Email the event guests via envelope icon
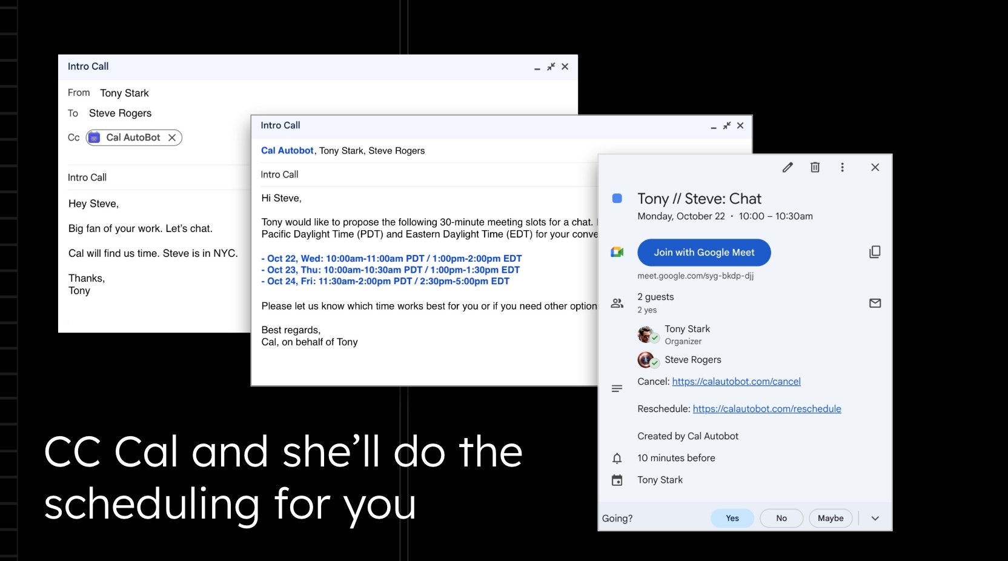This screenshot has width=1008, height=561. point(875,303)
